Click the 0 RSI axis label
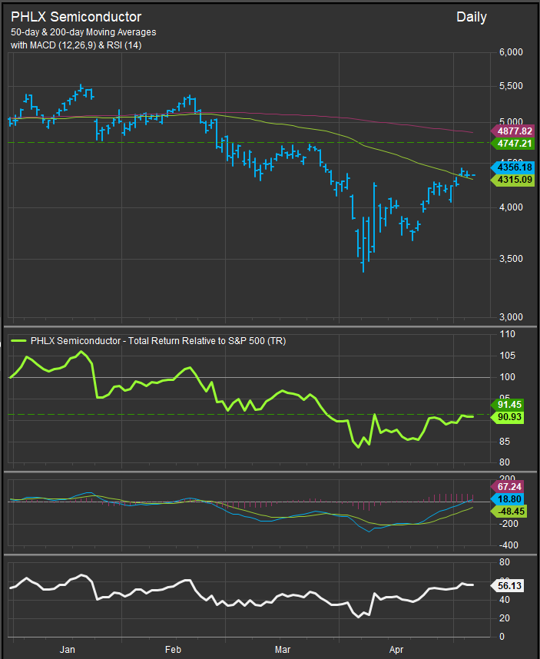 502,637
